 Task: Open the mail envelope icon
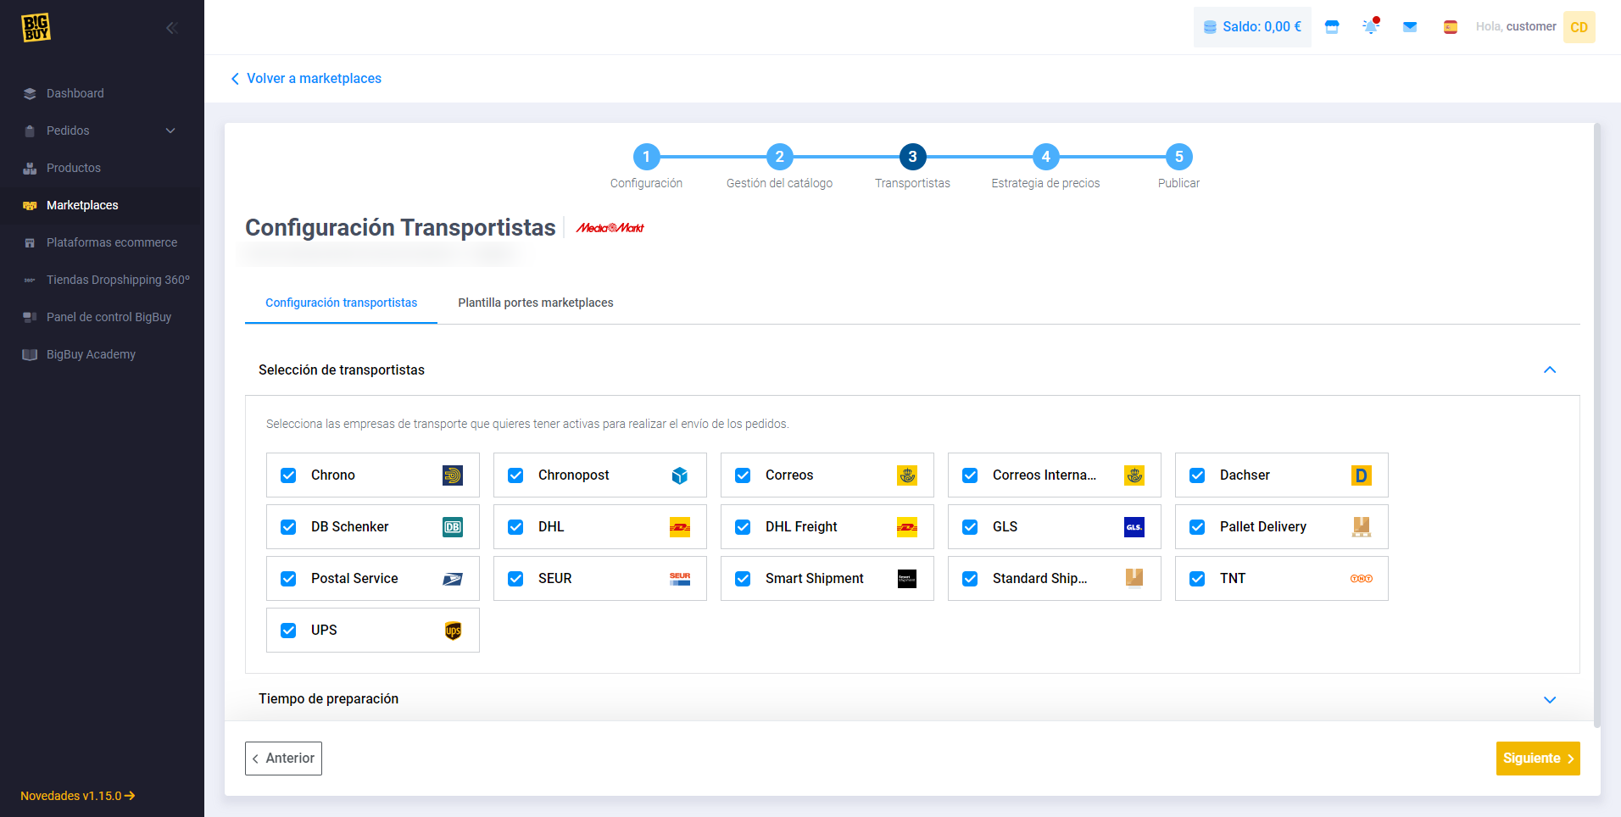pos(1410,27)
